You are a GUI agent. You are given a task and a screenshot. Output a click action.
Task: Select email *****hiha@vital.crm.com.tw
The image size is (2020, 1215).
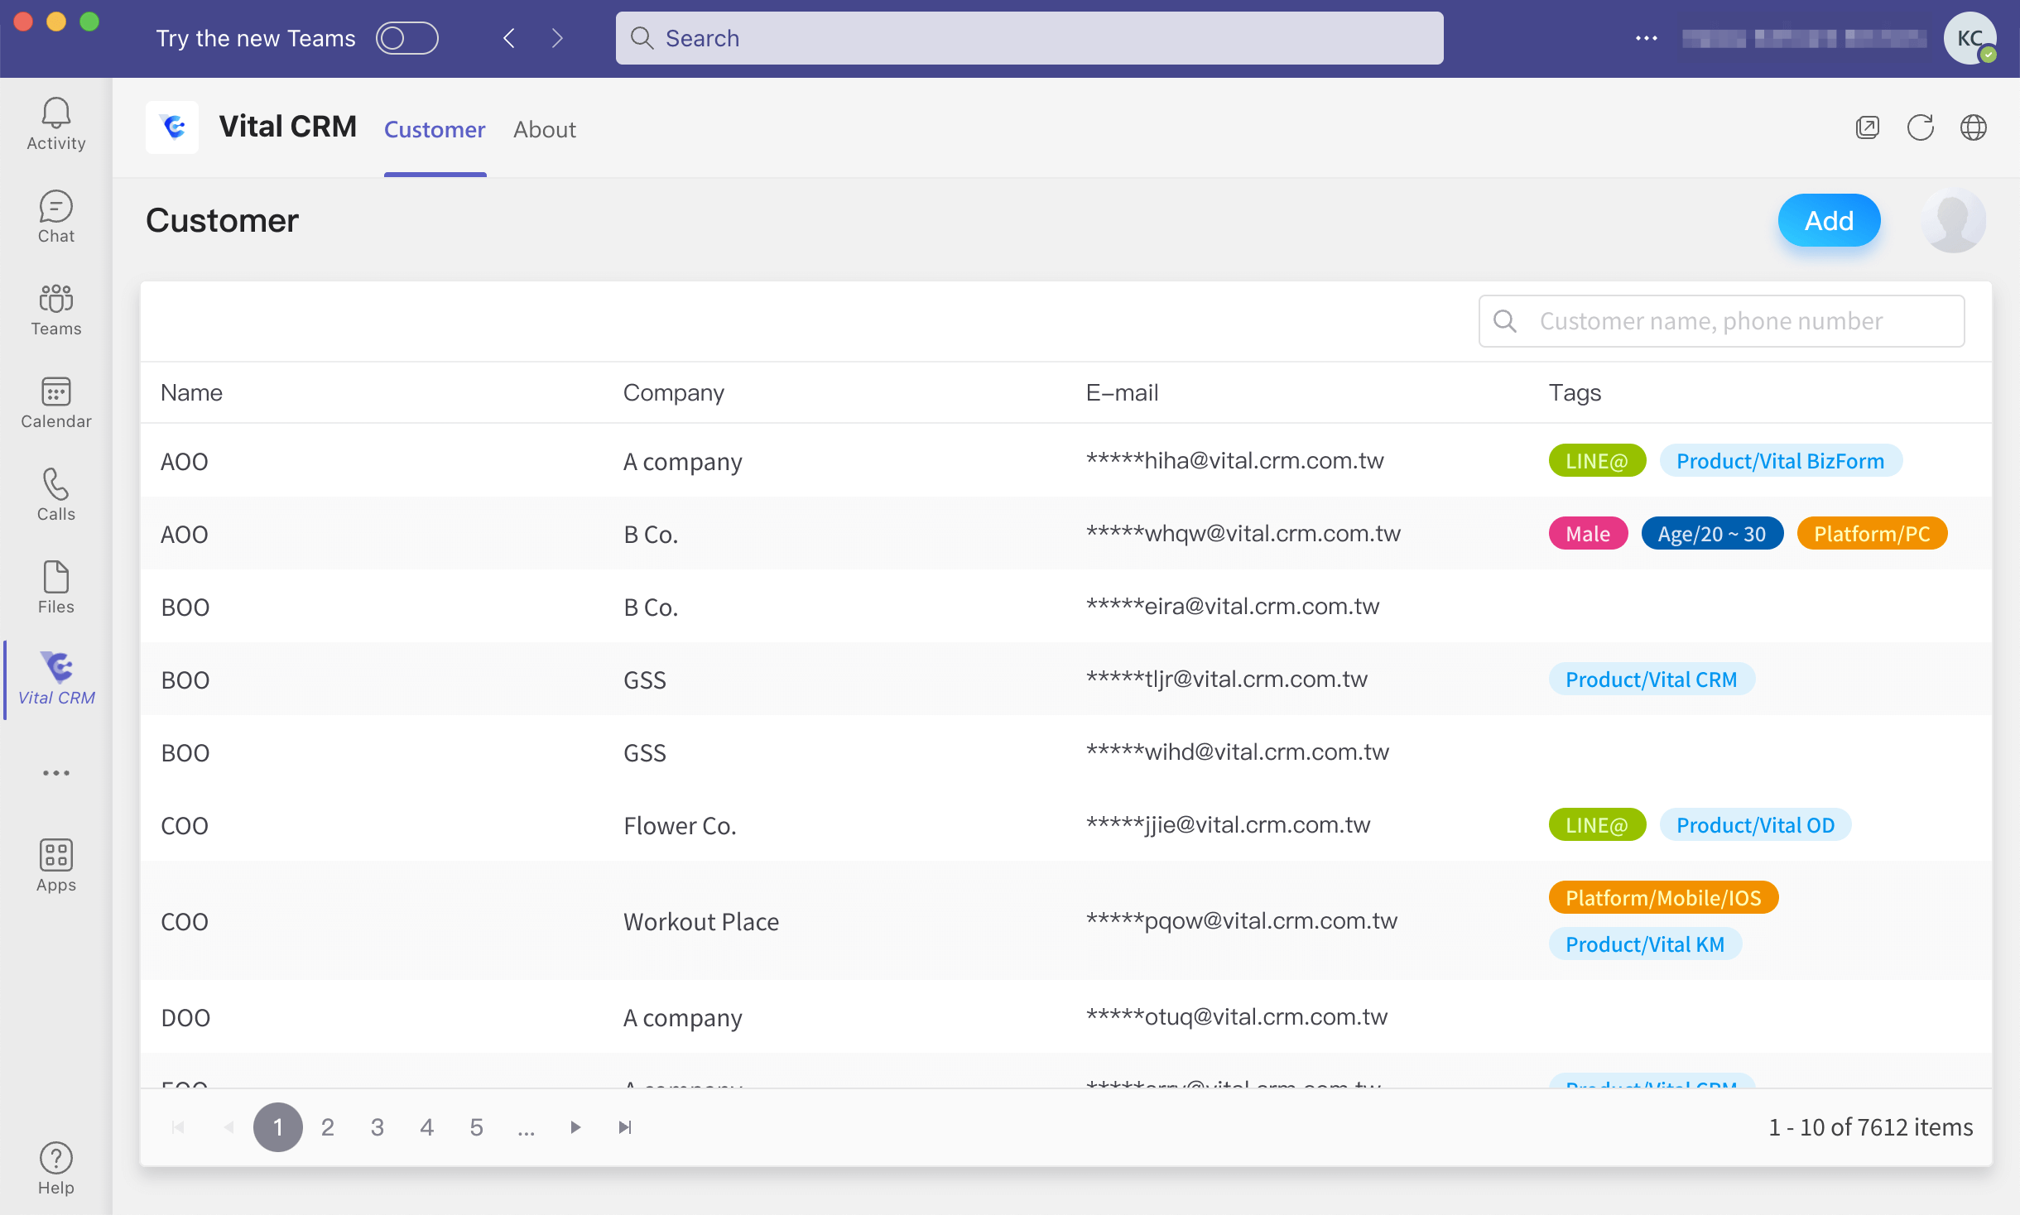coord(1235,461)
